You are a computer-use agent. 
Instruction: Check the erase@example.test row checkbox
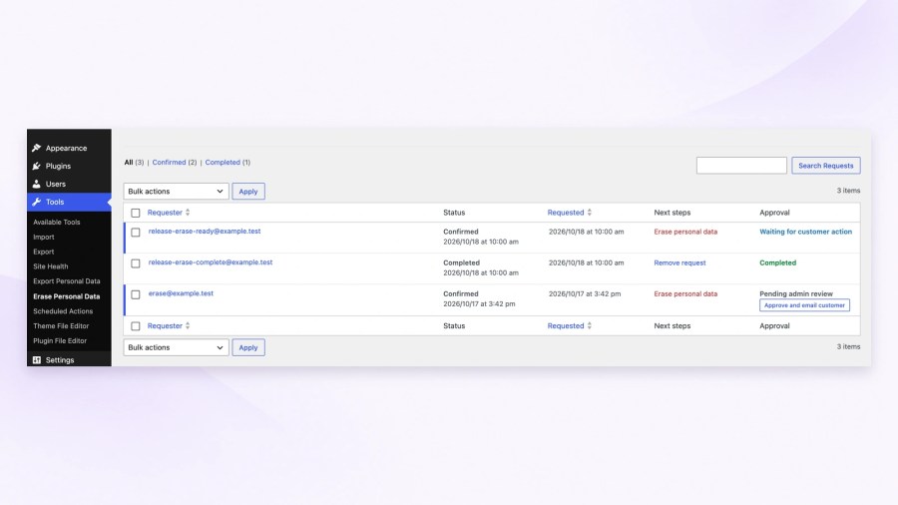click(x=135, y=294)
